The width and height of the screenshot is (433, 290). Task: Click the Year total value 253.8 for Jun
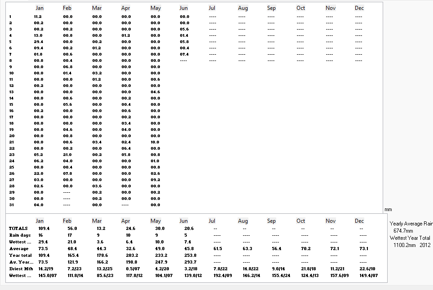(190, 255)
